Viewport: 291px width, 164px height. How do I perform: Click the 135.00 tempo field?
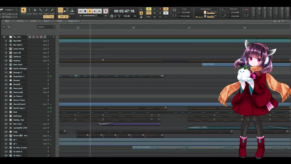click(x=127, y=16)
